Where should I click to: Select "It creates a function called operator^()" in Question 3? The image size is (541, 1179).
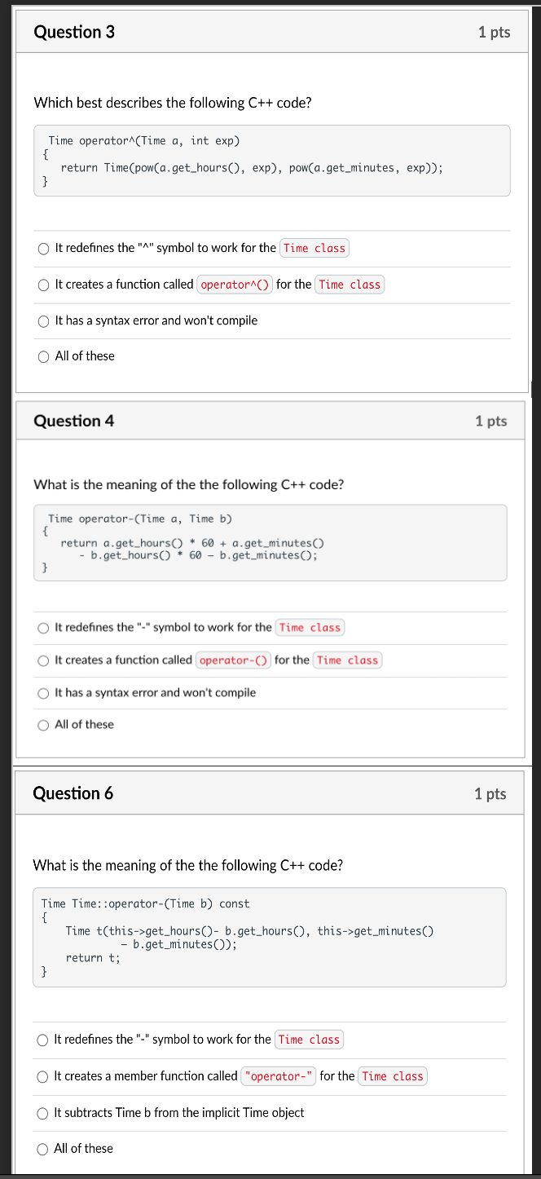(43, 285)
